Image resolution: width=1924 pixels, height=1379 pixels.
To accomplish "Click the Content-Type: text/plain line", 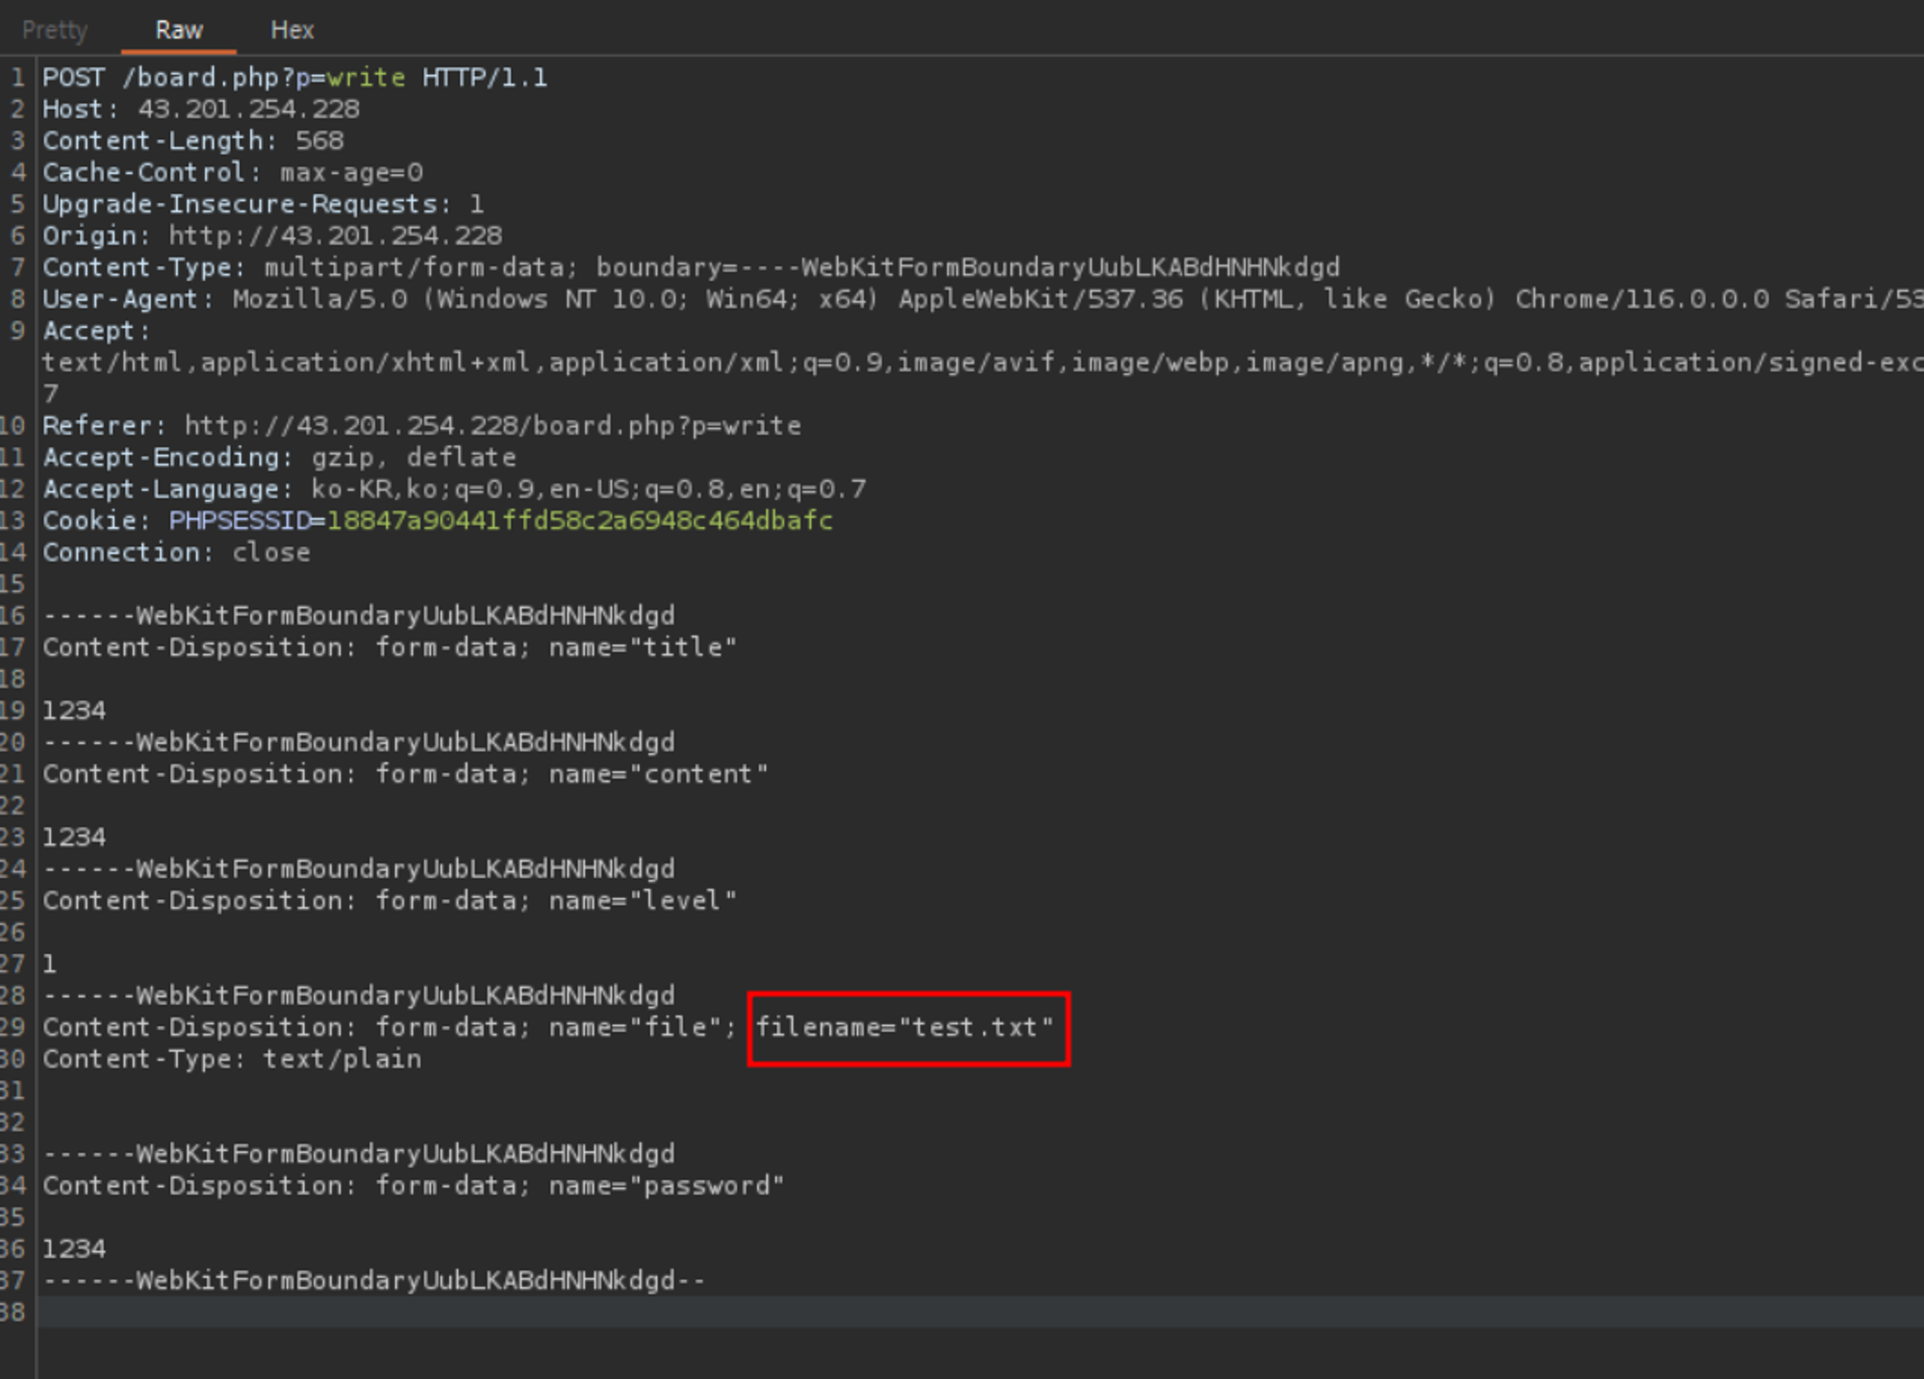I will [x=232, y=1059].
